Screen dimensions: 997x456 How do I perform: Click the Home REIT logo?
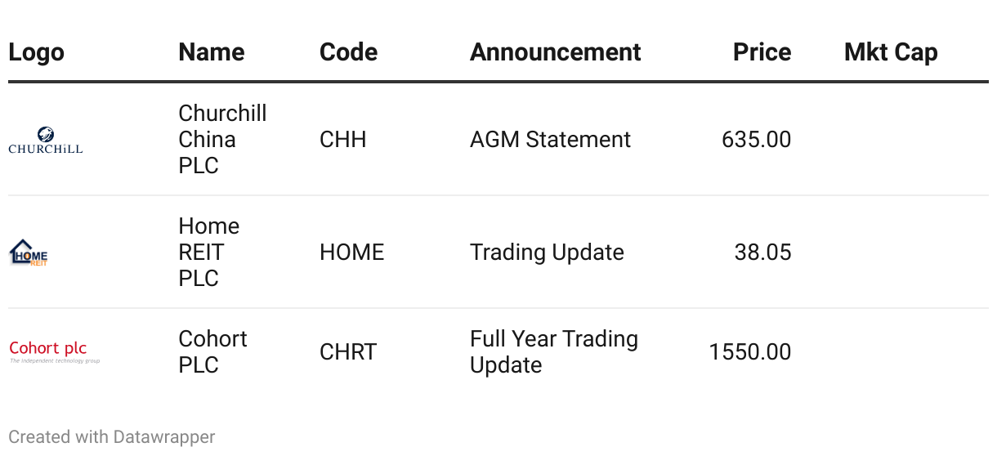coord(29,253)
